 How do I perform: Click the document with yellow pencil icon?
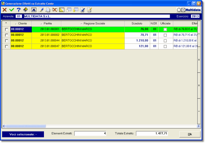[90, 10]
